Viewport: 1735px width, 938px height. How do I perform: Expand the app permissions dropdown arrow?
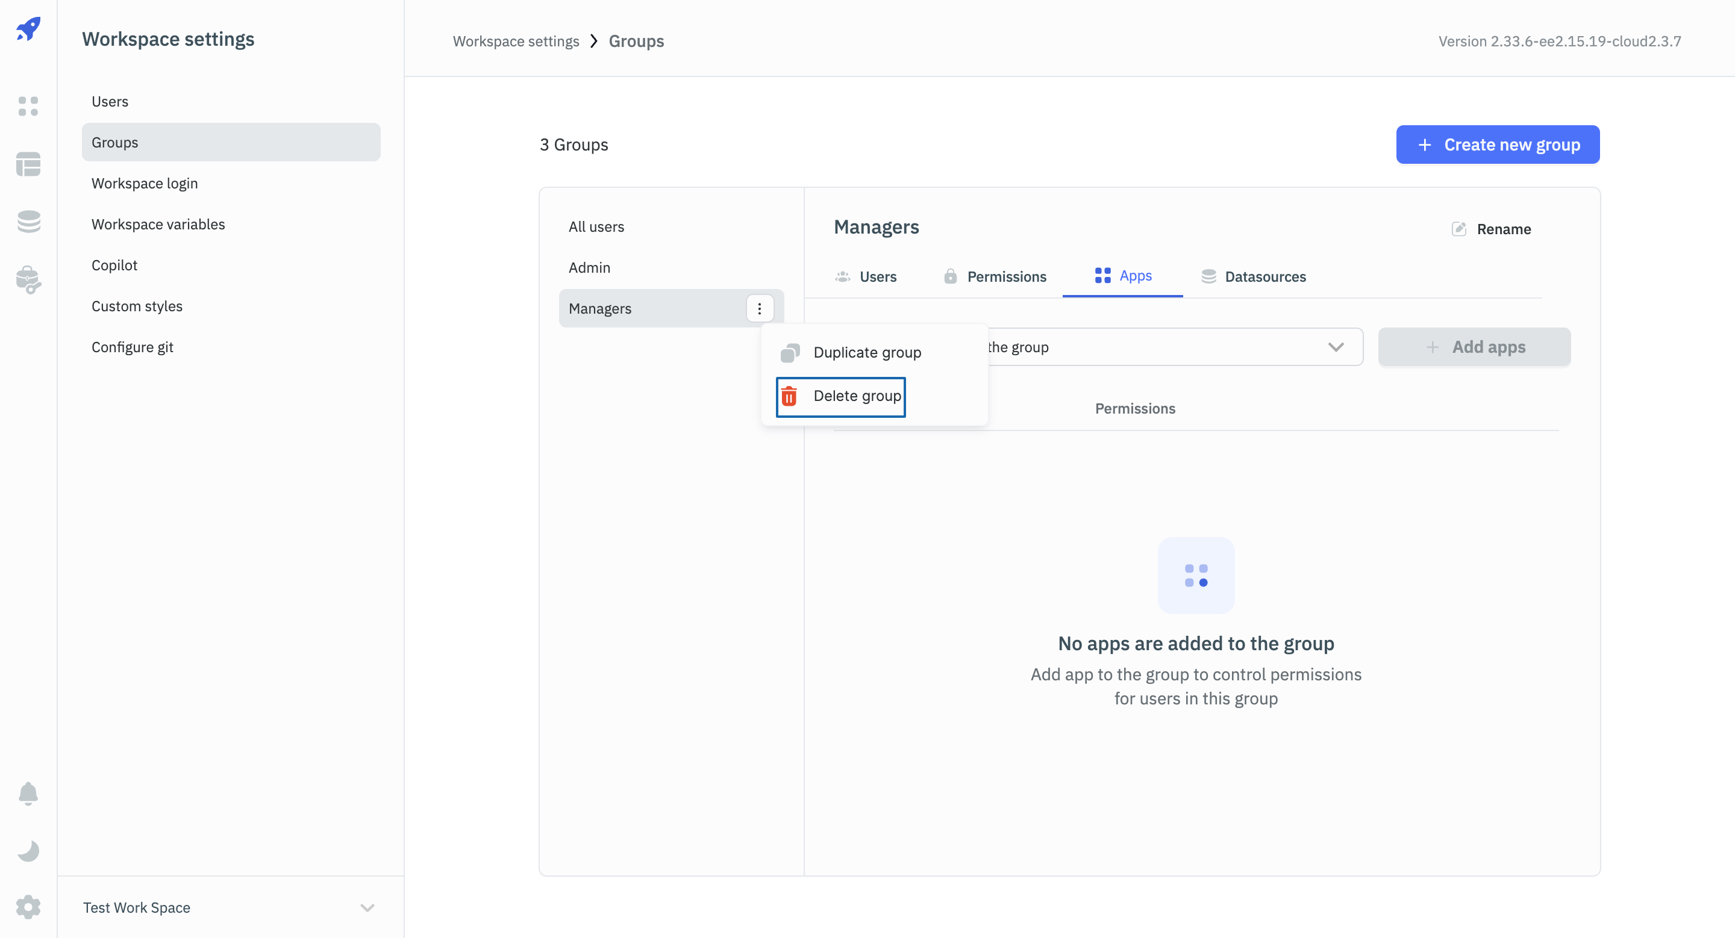click(1334, 346)
